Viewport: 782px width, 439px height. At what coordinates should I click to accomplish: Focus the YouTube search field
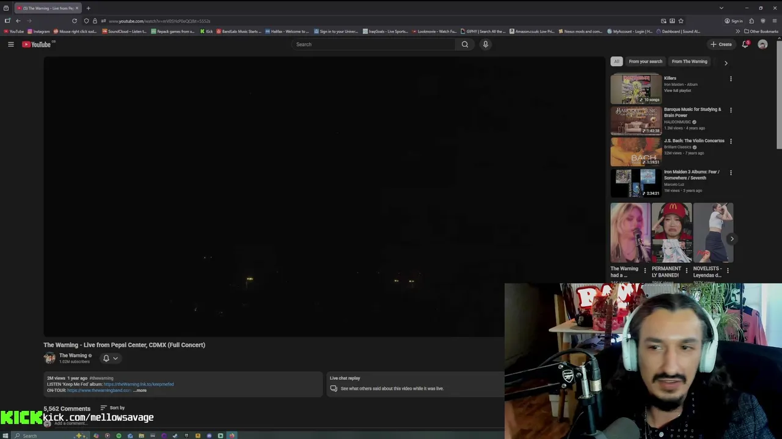[374, 44]
